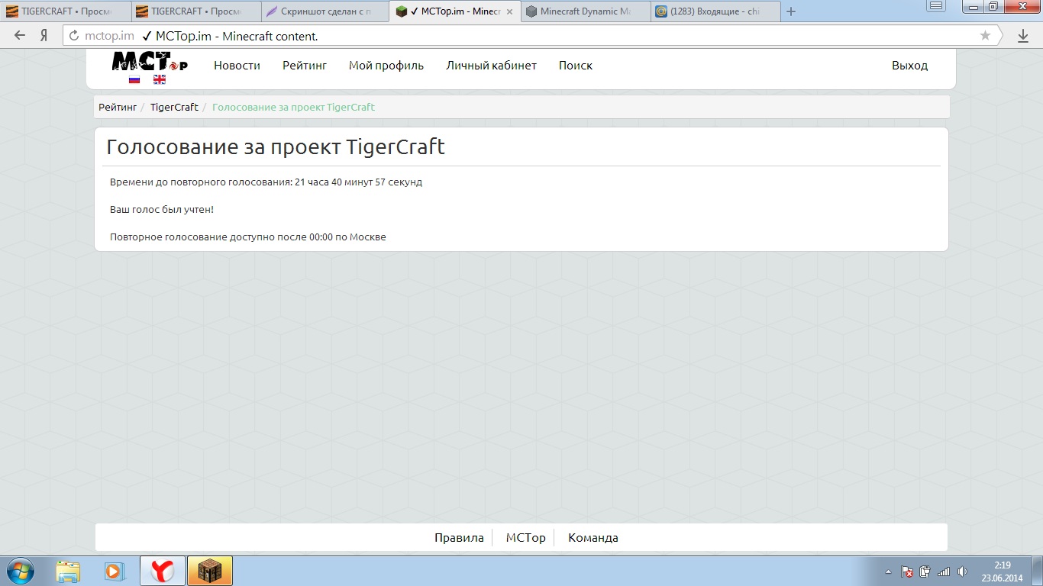Open the Minecraft crafting table taskbar icon
Image resolution: width=1043 pixels, height=586 pixels.
coord(210,571)
